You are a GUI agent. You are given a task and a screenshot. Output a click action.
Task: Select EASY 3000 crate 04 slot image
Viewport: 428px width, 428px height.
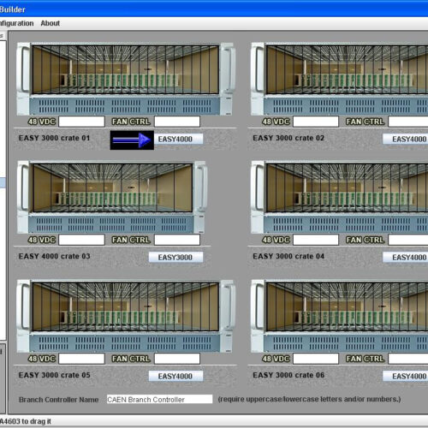pos(347,187)
